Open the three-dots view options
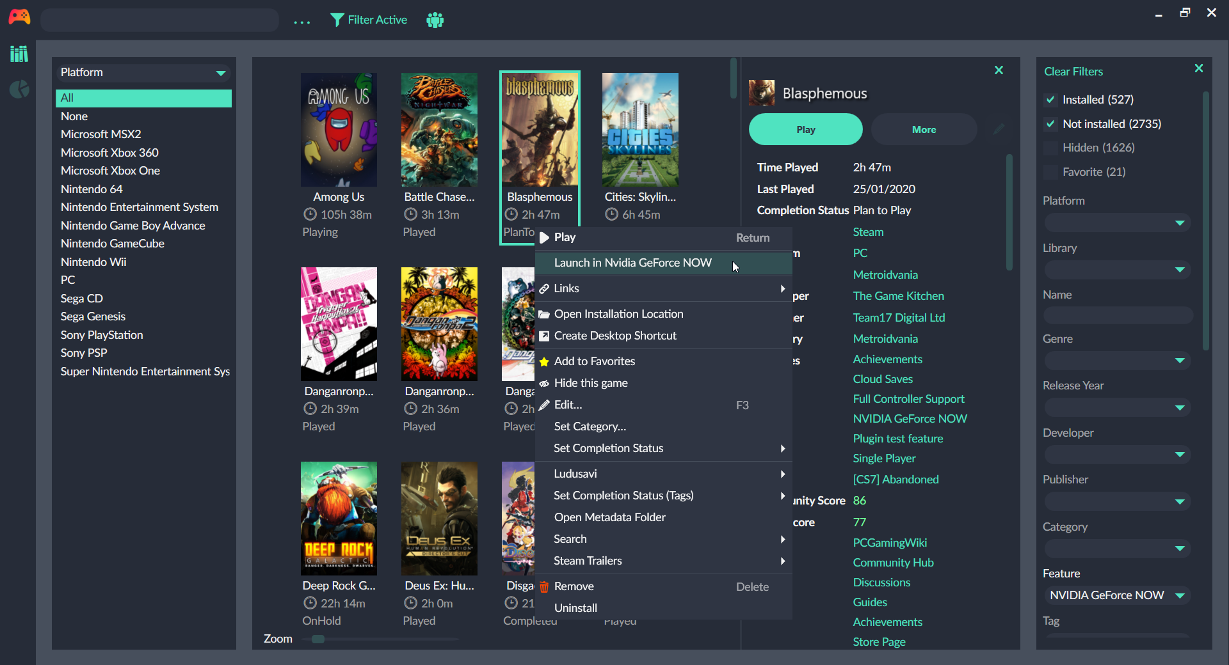This screenshot has width=1229, height=665. click(302, 22)
